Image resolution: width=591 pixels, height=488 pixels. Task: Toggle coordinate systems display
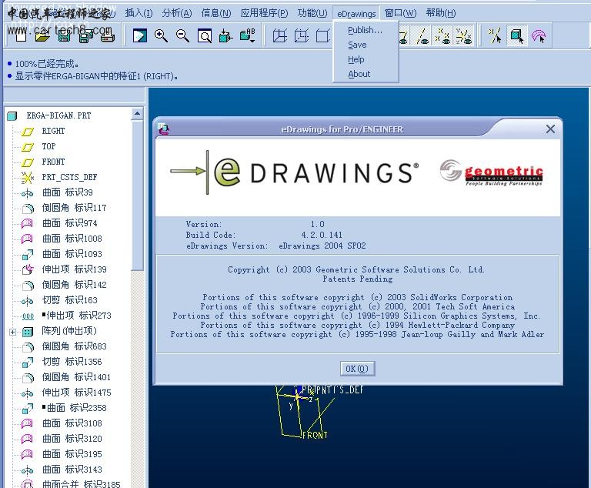tap(463, 36)
